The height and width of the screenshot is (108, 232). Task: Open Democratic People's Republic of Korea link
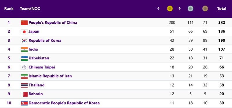pos(64,103)
